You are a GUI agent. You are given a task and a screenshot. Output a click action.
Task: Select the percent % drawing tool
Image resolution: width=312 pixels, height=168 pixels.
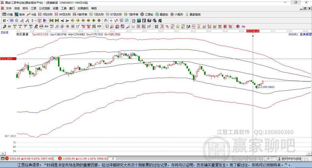click(x=167, y=26)
